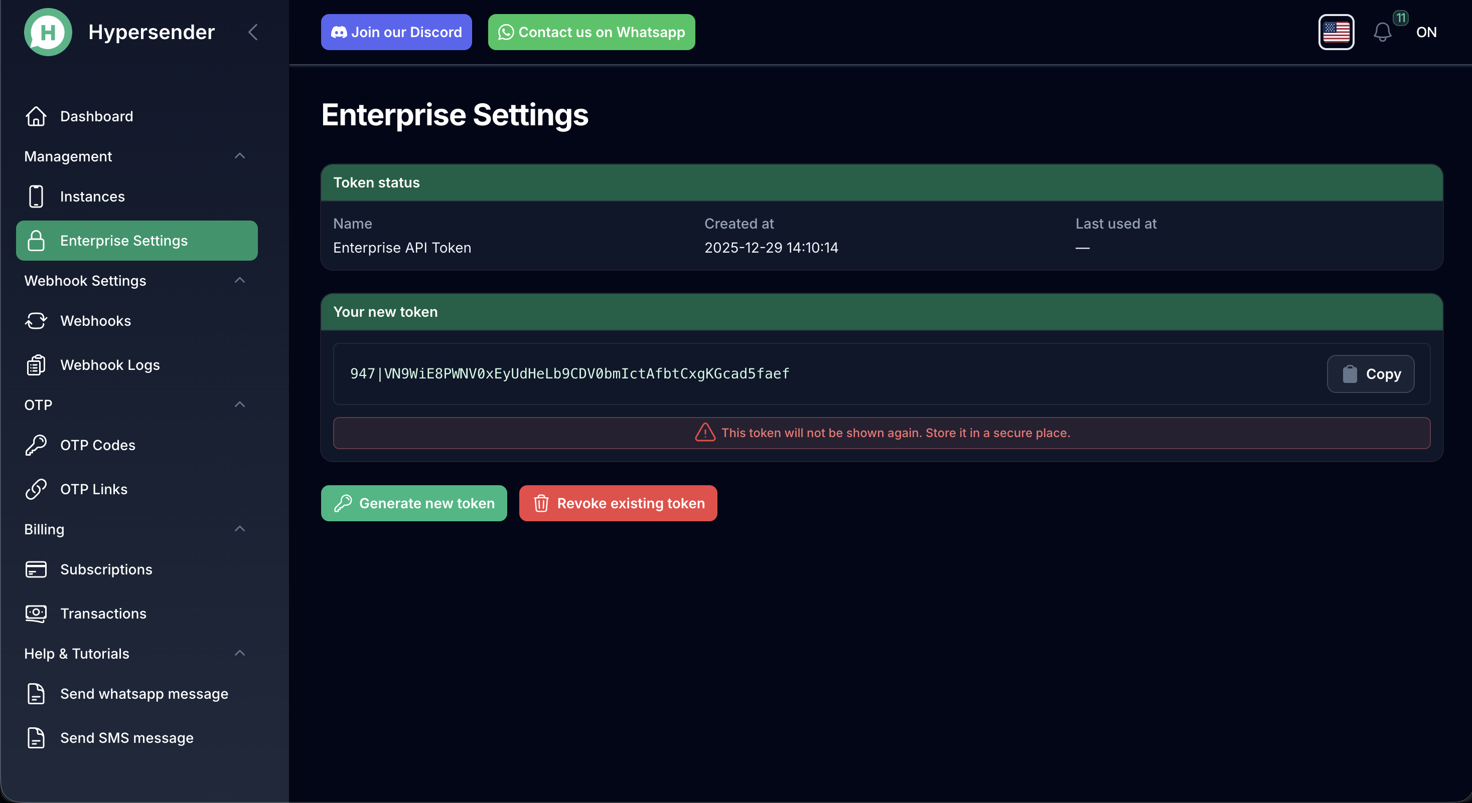This screenshot has height=803, width=1472.
Task: Open the Send whatsapp message page
Action: 144,693
